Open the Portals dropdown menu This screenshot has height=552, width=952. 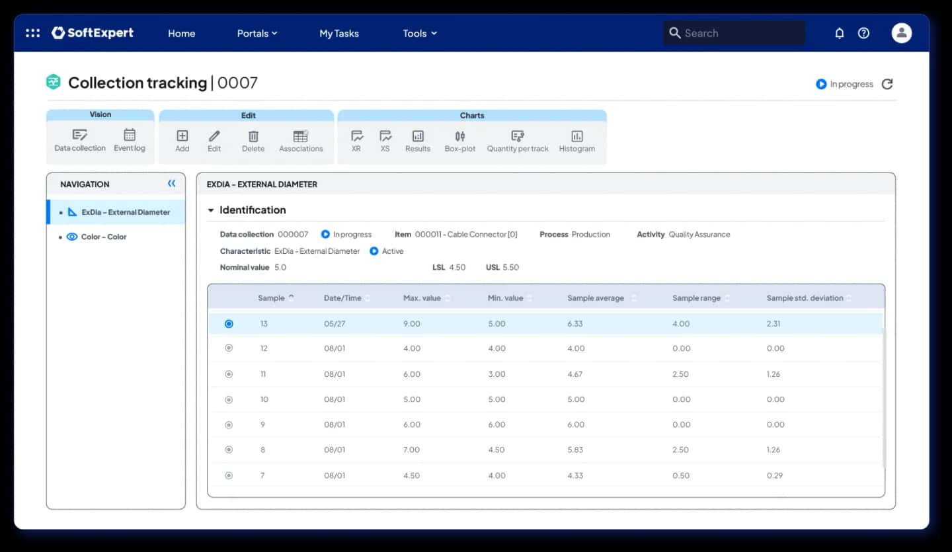click(257, 33)
